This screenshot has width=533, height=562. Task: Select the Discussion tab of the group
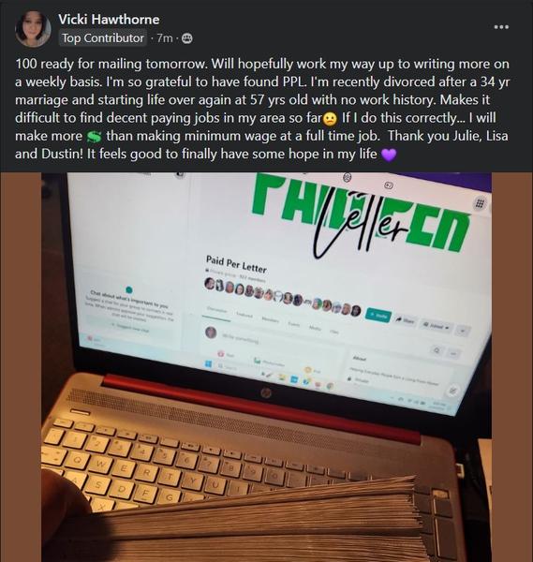216,311
